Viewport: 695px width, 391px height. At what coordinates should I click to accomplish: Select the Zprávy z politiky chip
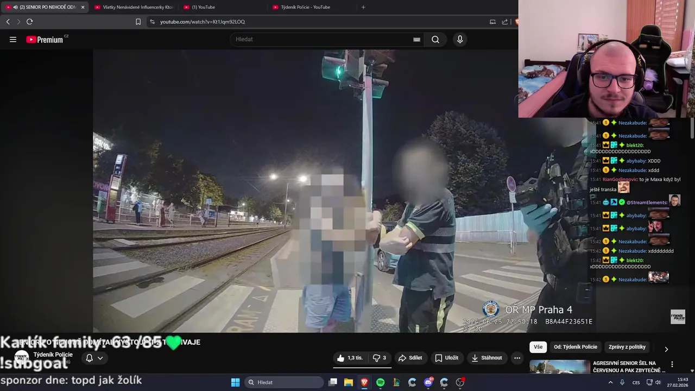[627, 347]
